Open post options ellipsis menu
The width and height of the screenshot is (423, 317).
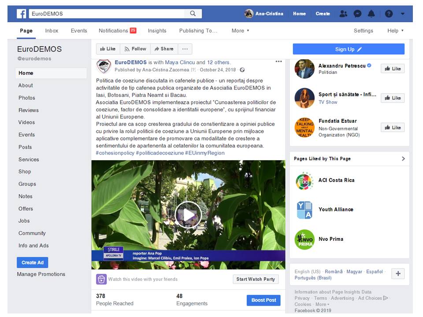click(x=278, y=62)
